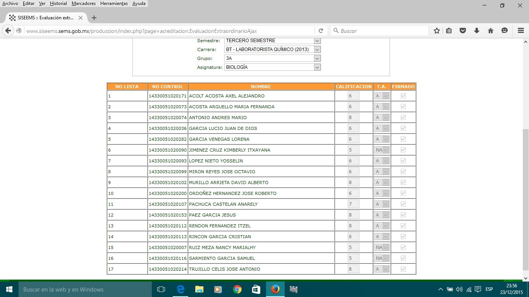The image size is (529, 297).
Task: Bookmark this page with the star icon
Action: click(x=437, y=31)
